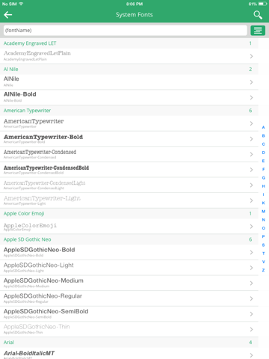This screenshot has width=269, height=359.
Task: Pick AppleSDGothicNeo-Regular font
Action: pyautogui.click(x=129, y=298)
